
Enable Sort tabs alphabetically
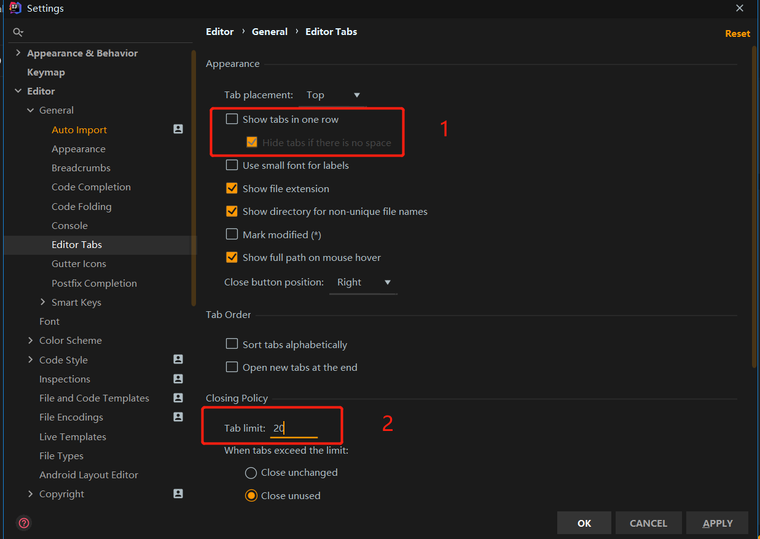coord(232,344)
